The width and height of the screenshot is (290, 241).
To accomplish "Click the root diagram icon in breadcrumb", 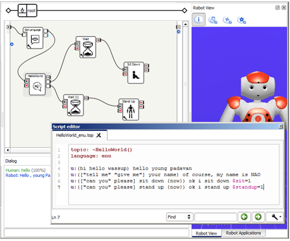I will 22,10.
